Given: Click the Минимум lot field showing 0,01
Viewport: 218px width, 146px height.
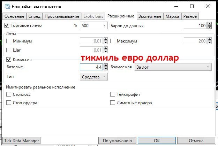Looking at the screenshot, I should point(91,41).
